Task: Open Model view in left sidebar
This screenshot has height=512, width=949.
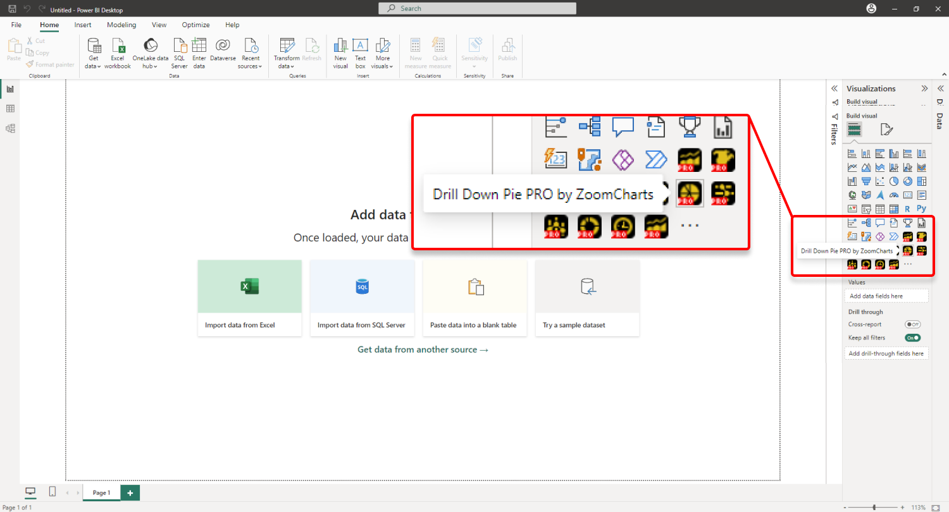Action: coord(10,128)
